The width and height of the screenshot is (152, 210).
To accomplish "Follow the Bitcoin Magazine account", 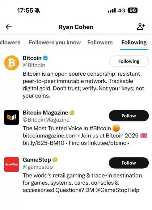I will (129, 116).
